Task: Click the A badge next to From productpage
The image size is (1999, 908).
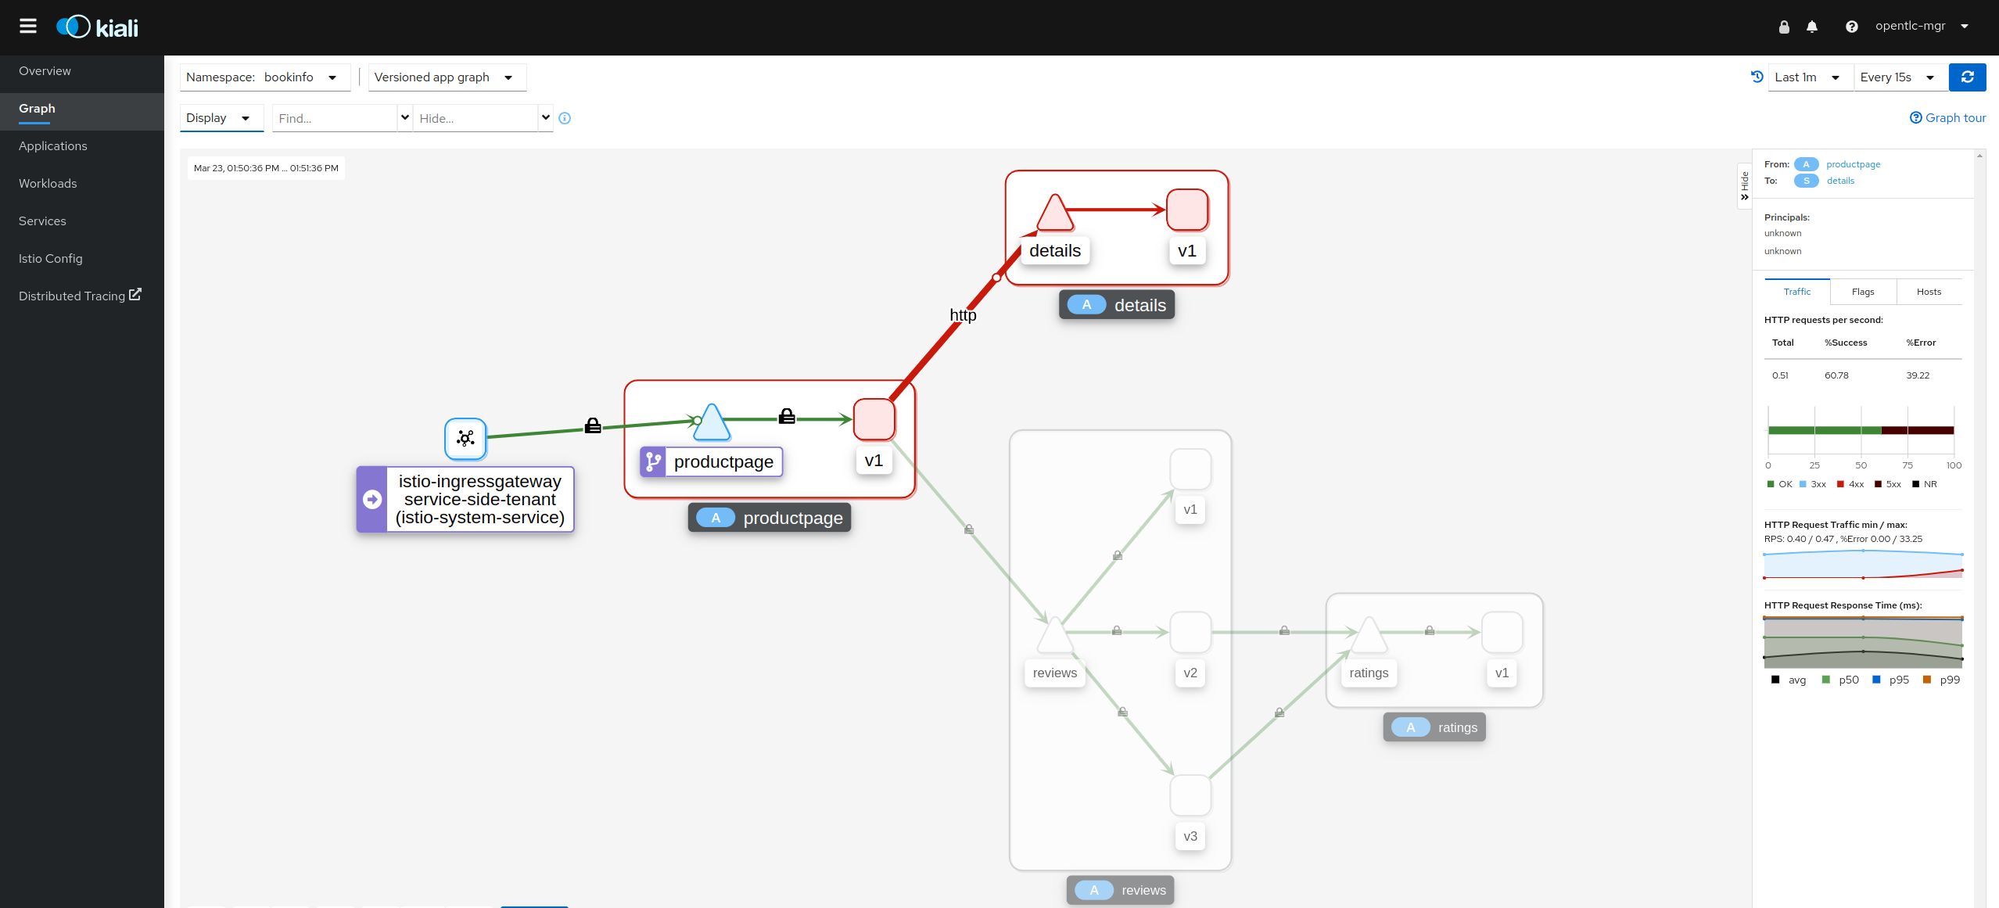Action: (1806, 164)
